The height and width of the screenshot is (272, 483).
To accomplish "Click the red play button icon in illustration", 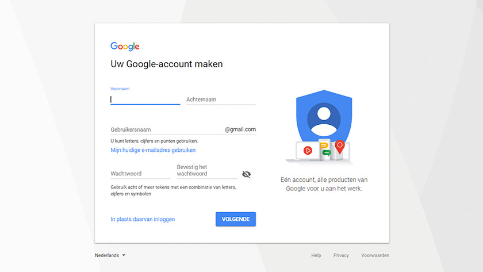I will [308, 150].
